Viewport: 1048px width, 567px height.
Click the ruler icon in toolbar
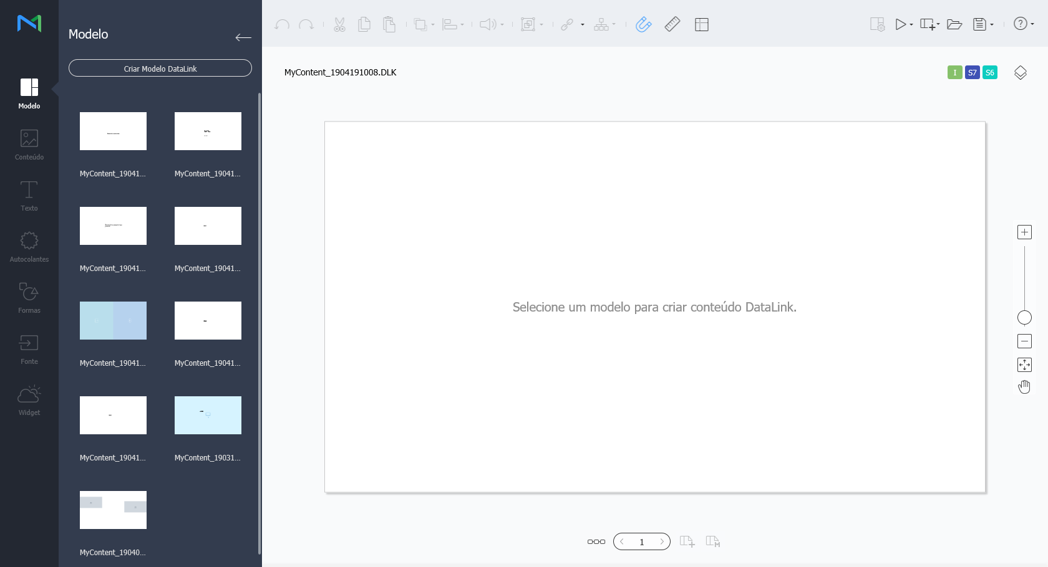(x=672, y=24)
